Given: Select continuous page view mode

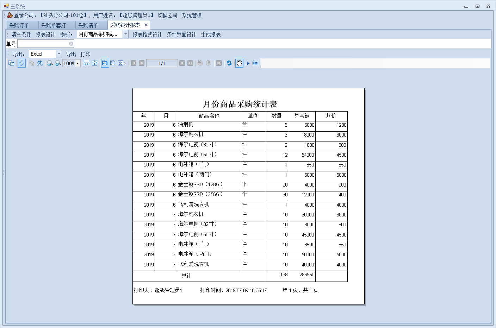Looking at the screenshot, I should click(113, 63).
